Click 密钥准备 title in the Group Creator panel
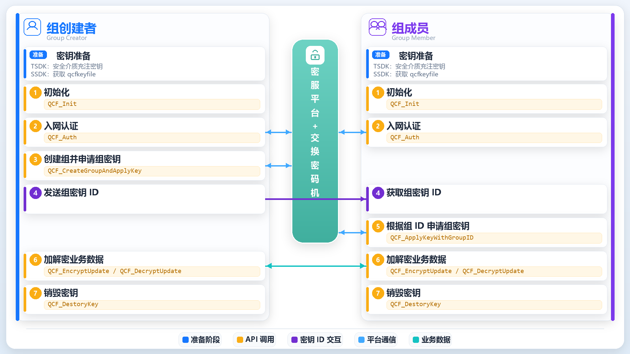Image resolution: width=630 pixels, height=354 pixels. pos(73,56)
